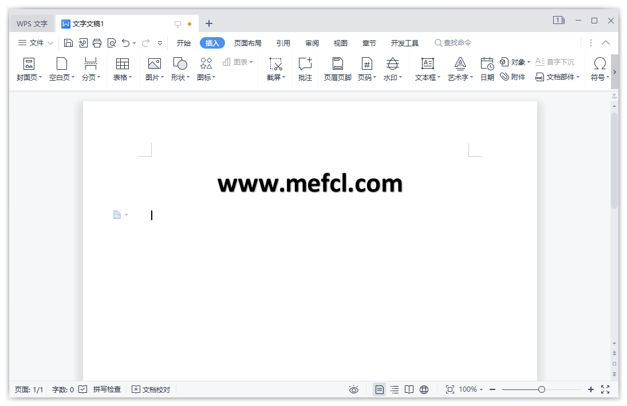The width and height of the screenshot is (627, 406).
Task: Switch to web layout view
Action: [424, 389]
